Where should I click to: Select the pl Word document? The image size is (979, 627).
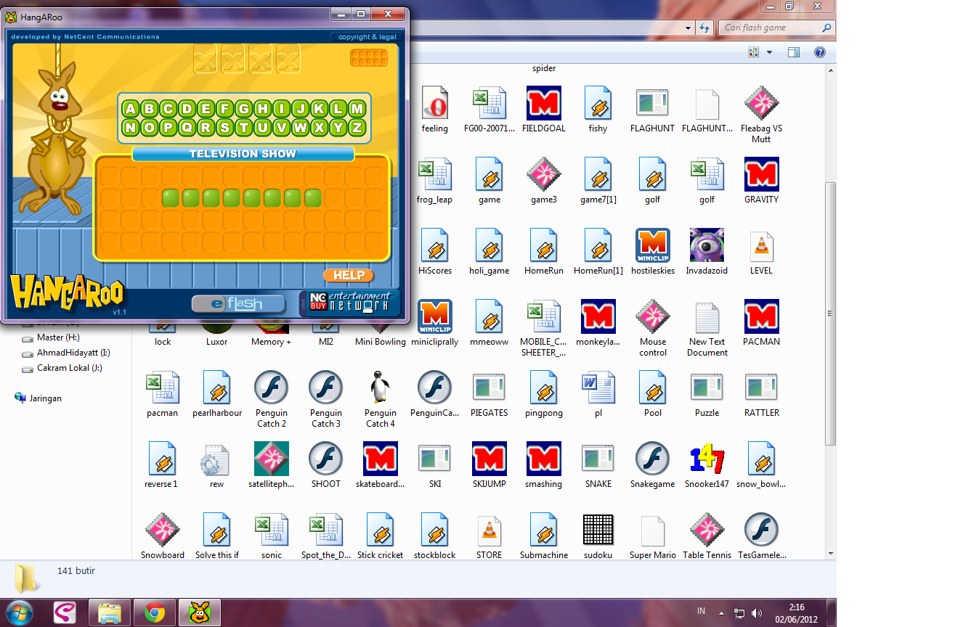coord(598,395)
